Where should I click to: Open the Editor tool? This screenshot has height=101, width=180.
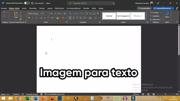point(167,15)
